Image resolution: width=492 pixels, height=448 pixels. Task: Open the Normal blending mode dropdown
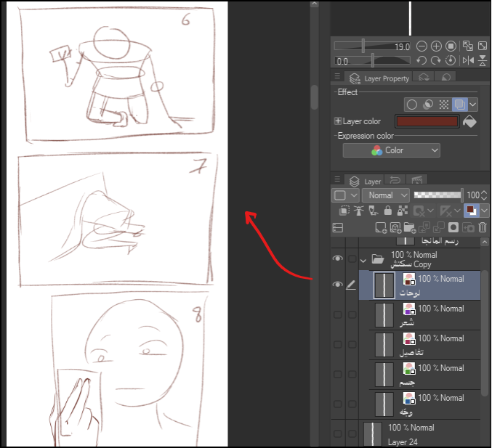[x=386, y=195]
